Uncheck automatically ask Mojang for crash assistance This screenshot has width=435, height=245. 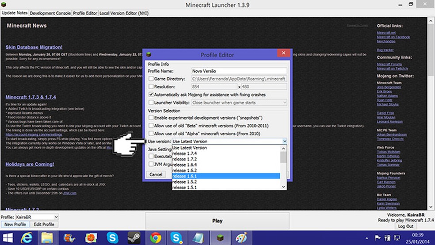pyautogui.click(x=151, y=94)
